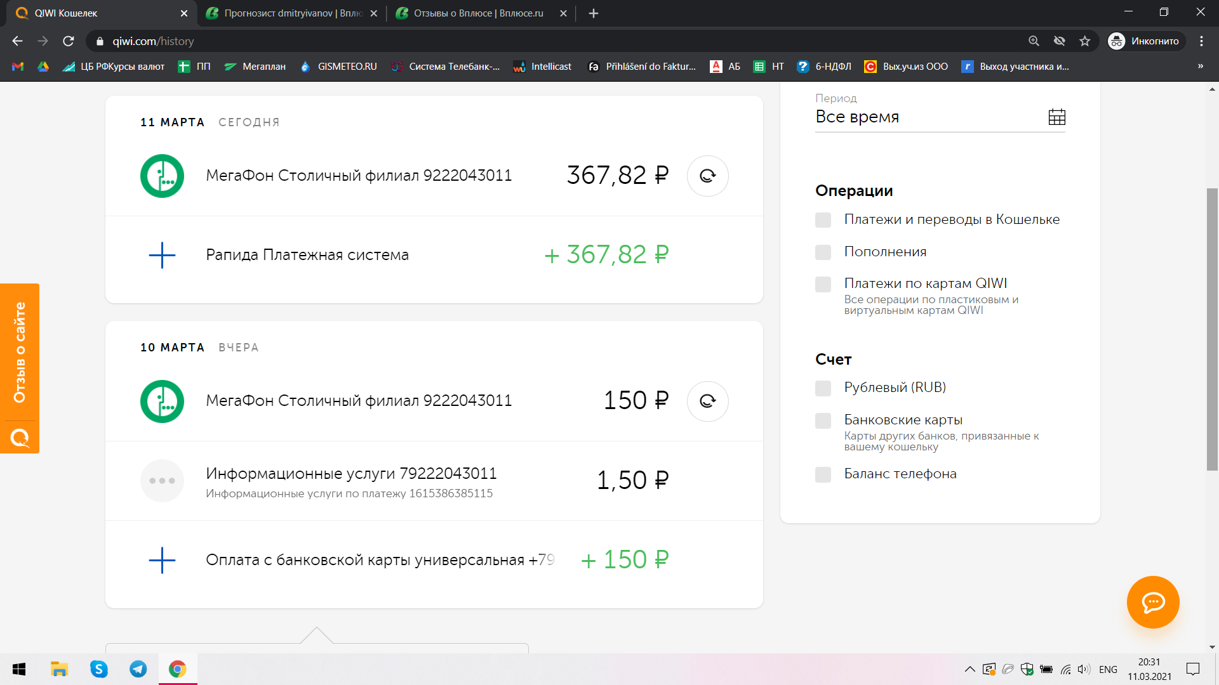Open clock showing 20:31 11.03.2021

[1149, 669]
